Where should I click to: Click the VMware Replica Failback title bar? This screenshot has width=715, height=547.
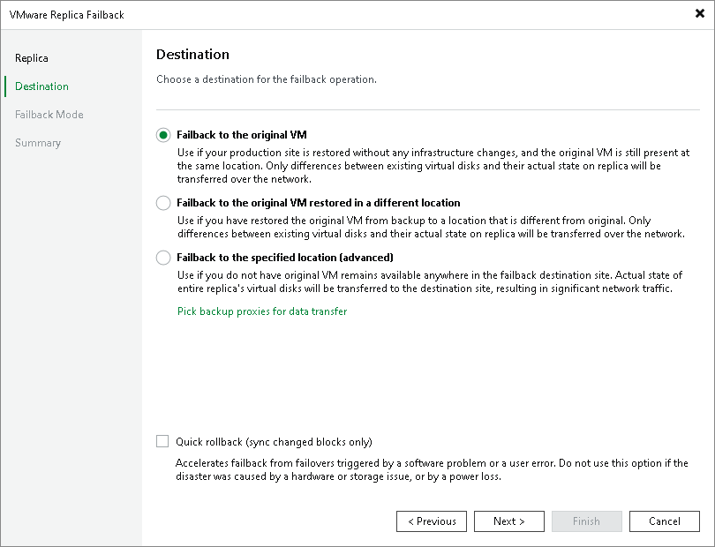(x=265, y=14)
